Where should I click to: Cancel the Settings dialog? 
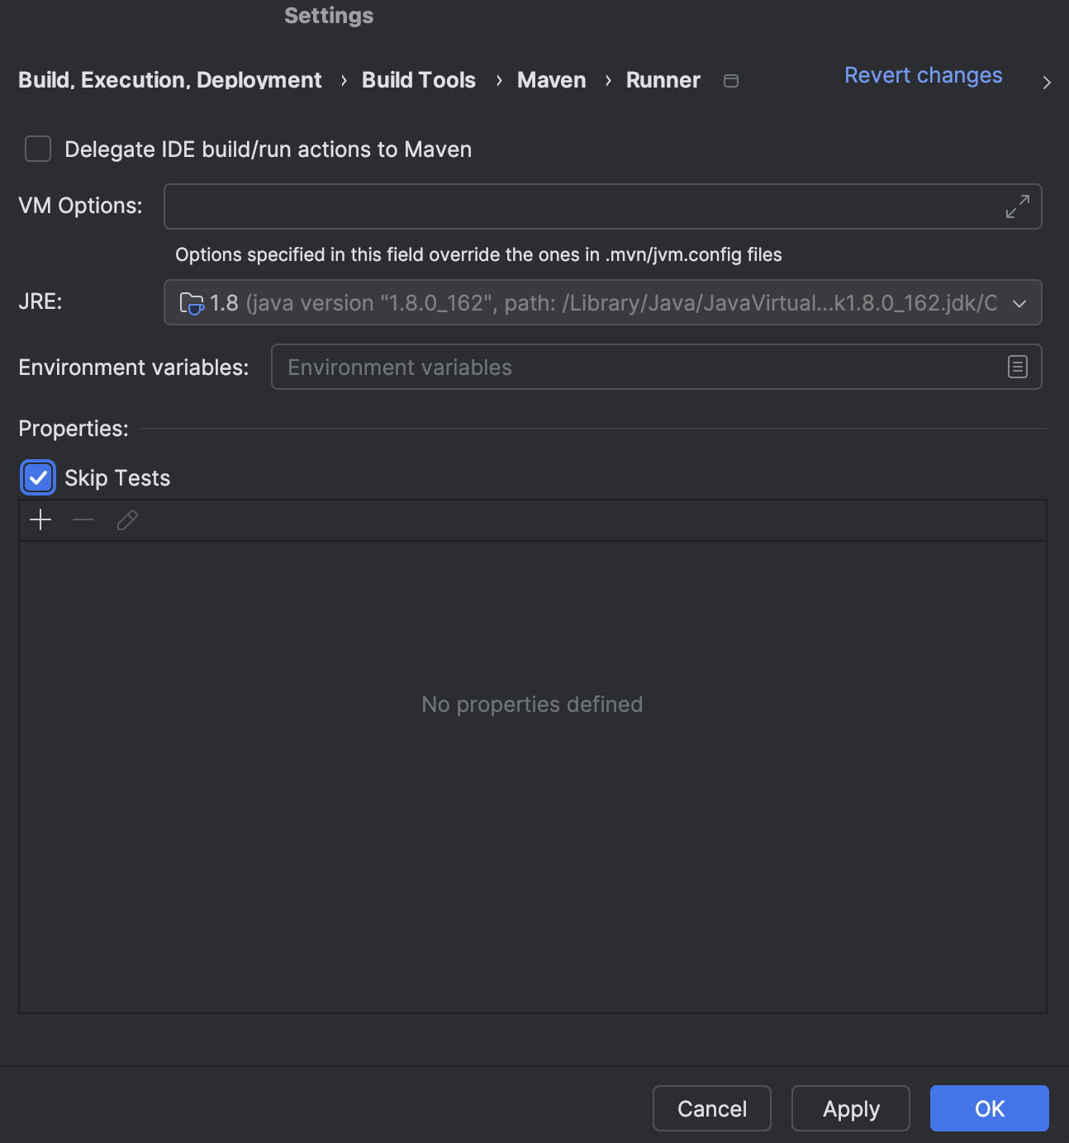point(710,1108)
